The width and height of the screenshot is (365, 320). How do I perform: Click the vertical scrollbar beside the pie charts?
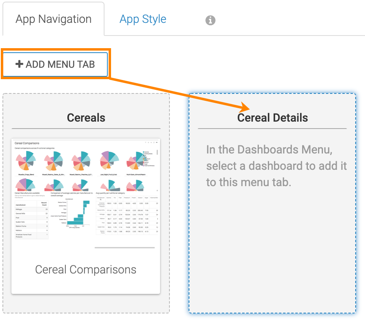coord(157,153)
